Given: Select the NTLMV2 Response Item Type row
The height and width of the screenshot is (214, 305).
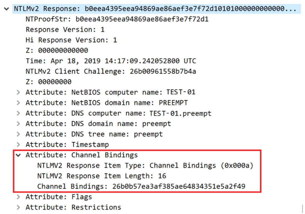Looking at the screenshot, I should point(145,166).
